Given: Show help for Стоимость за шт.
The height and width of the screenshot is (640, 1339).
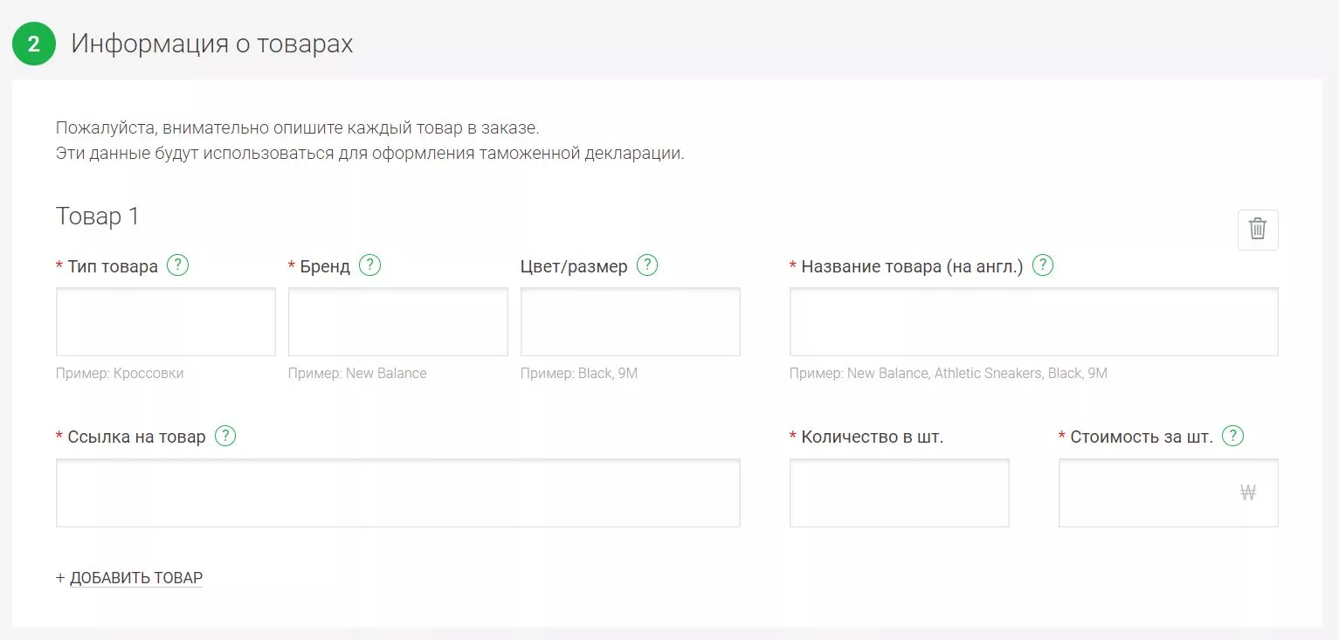Looking at the screenshot, I should coord(1232,435).
